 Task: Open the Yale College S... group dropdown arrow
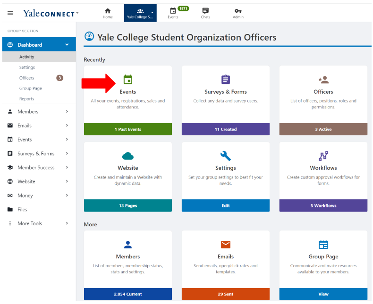point(152,12)
